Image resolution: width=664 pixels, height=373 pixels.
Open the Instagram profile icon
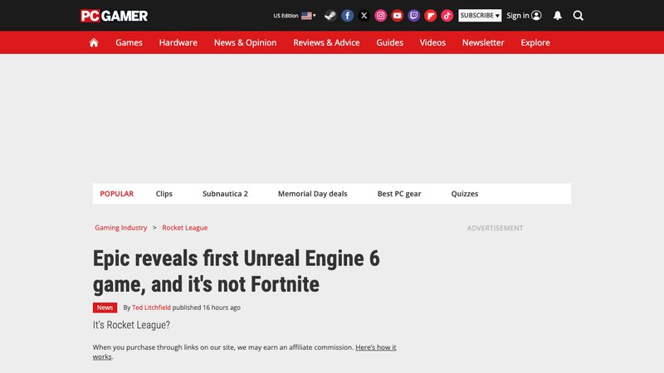[380, 16]
